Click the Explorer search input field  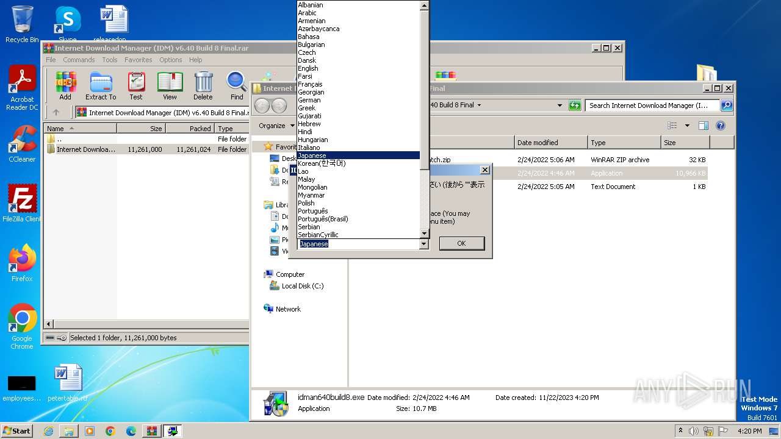point(652,105)
